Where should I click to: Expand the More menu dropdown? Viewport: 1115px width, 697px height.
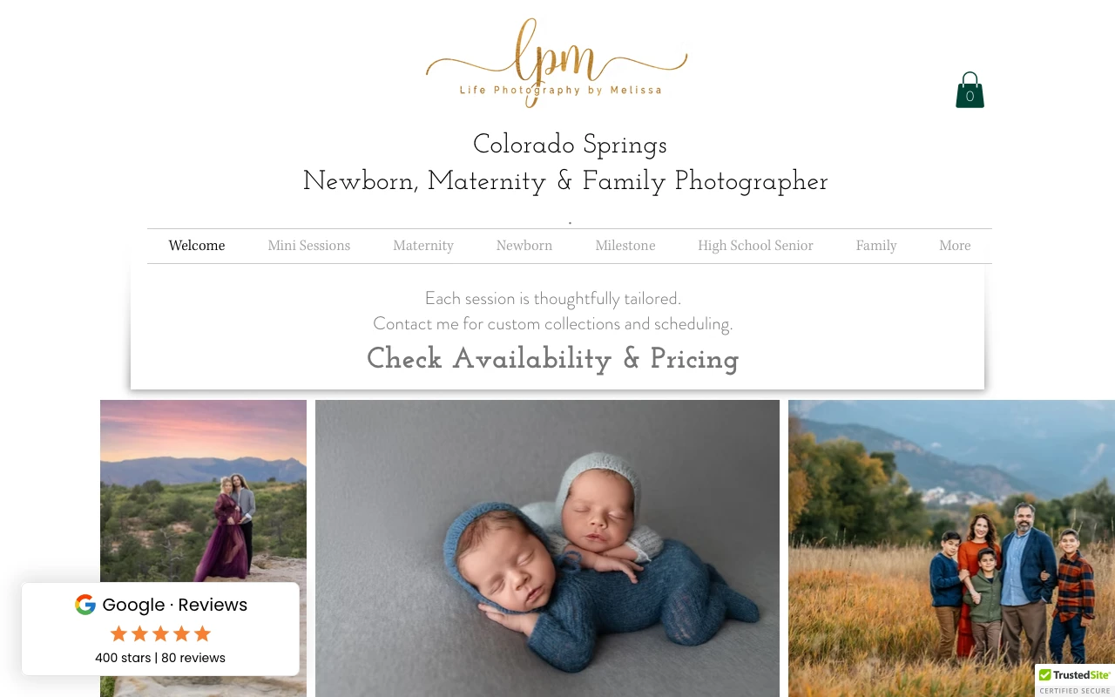[955, 246]
